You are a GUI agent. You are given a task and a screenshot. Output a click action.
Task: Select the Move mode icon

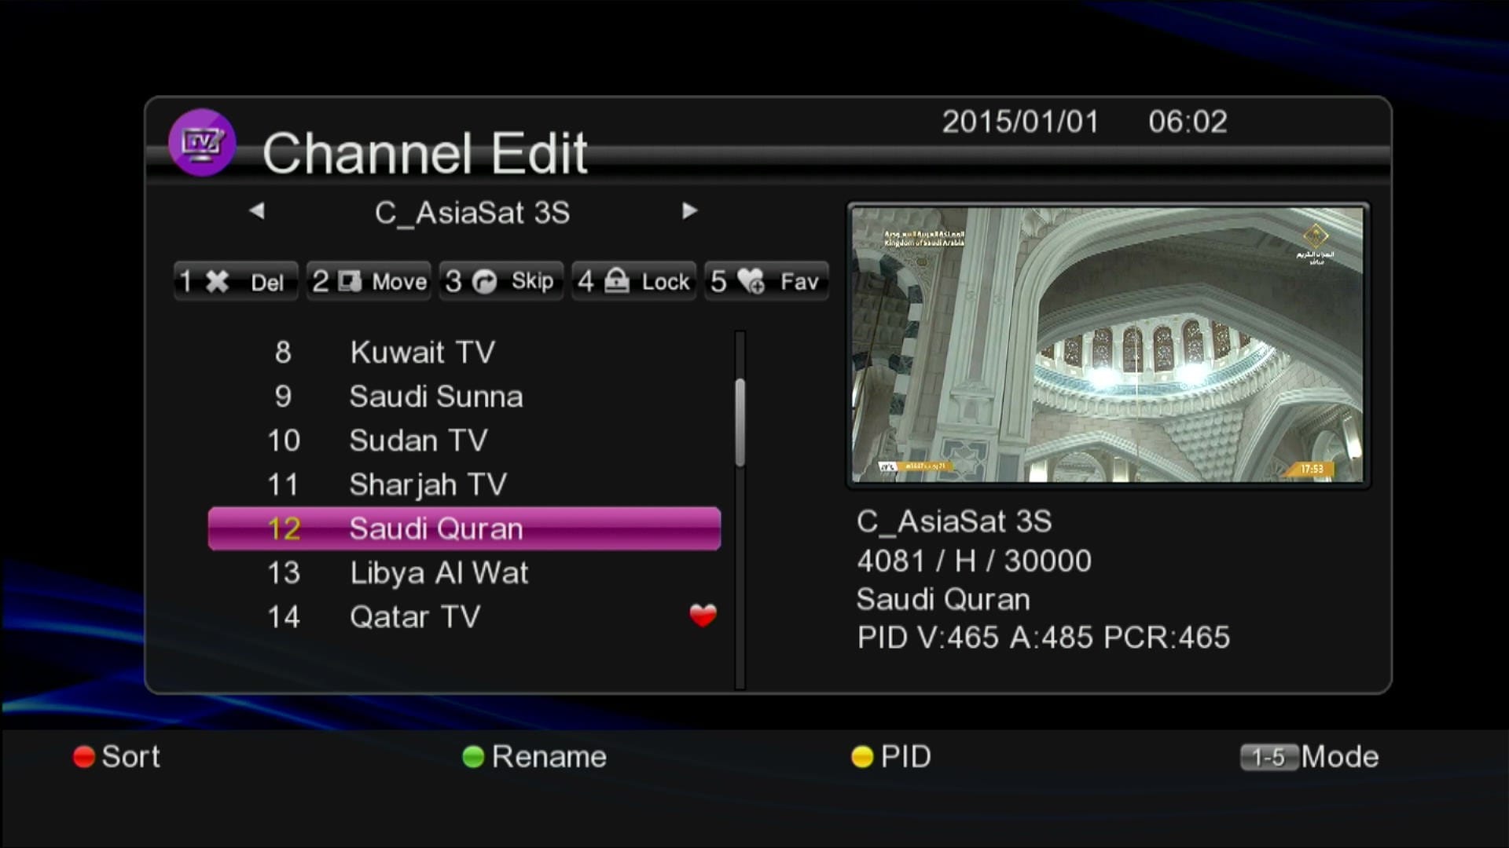350,281
